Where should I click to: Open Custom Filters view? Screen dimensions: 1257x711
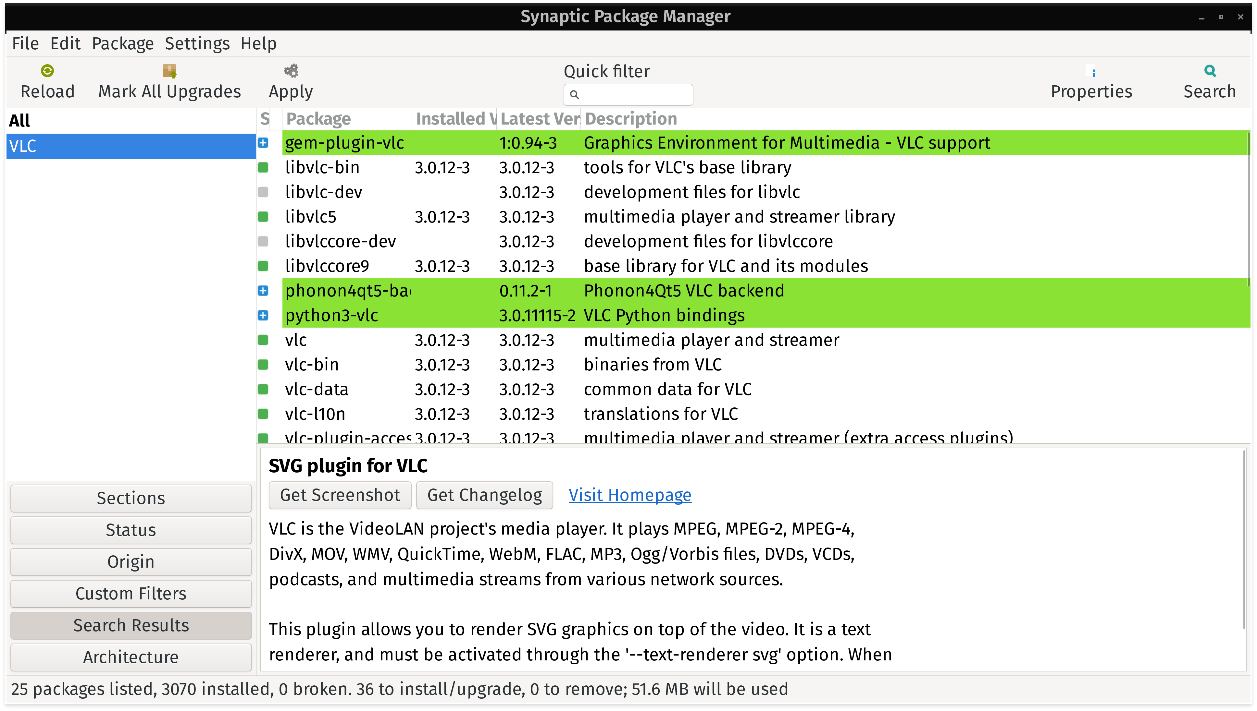pyautogui.click(x=131, y=593)
